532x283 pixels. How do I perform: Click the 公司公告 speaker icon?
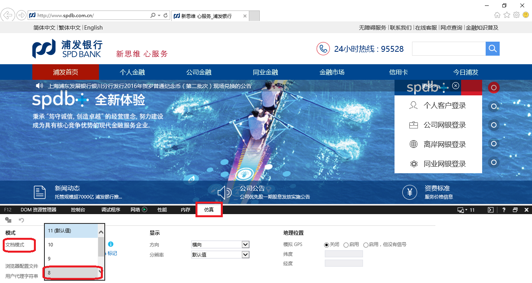225,192
